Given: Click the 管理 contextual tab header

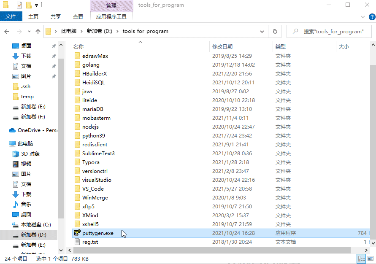Looking at the screenshot, I should [111, 5].
